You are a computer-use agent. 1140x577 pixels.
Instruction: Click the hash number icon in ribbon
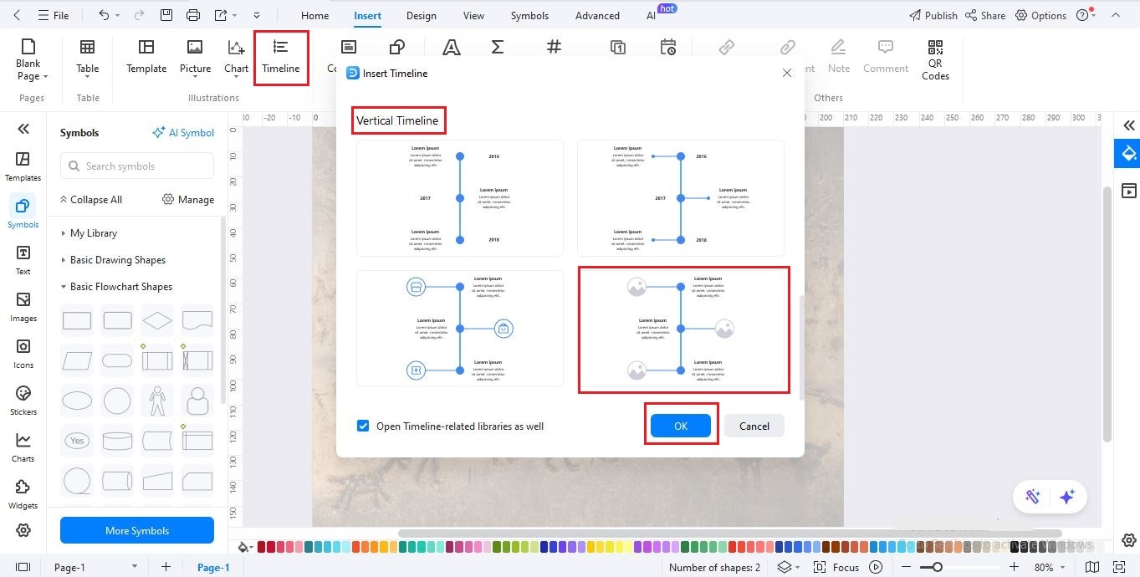coord(553,47)
